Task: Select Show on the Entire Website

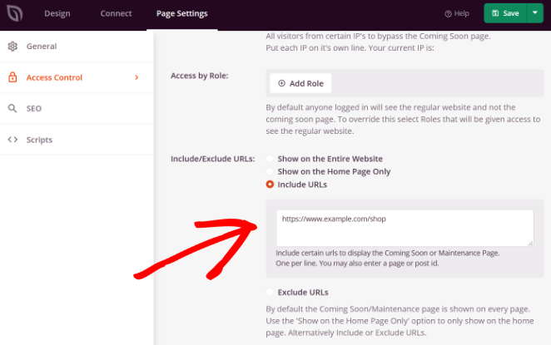Action: 270,159
